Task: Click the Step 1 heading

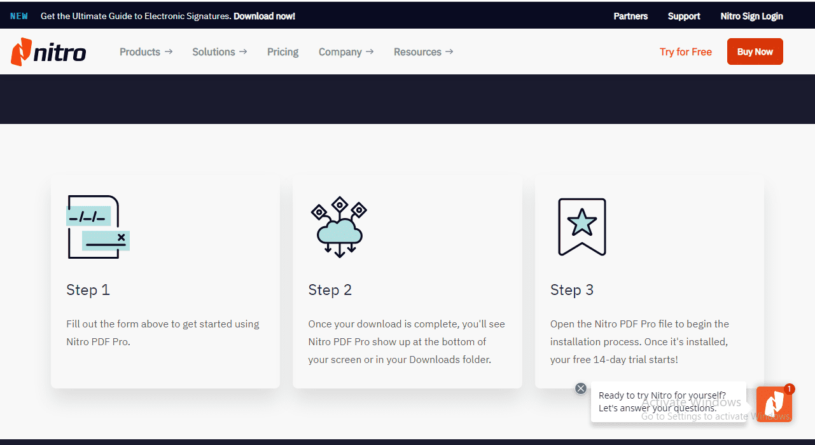Action: pyautogui.click(x=88, y=290)
